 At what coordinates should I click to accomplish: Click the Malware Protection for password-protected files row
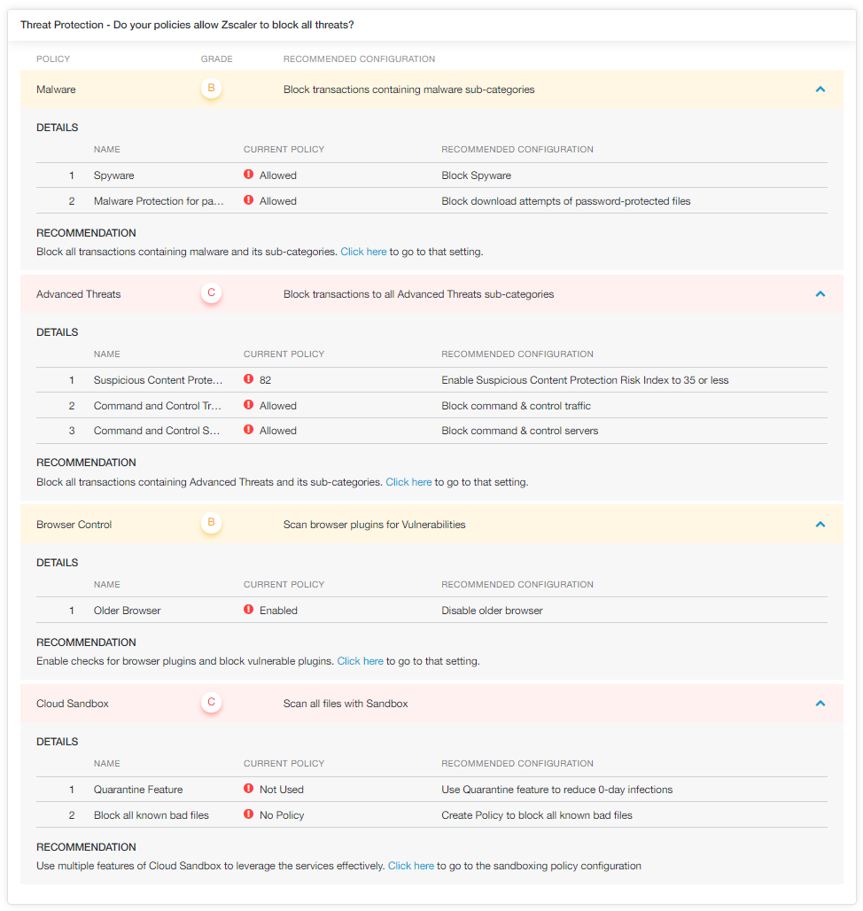(x=159, y=200)
